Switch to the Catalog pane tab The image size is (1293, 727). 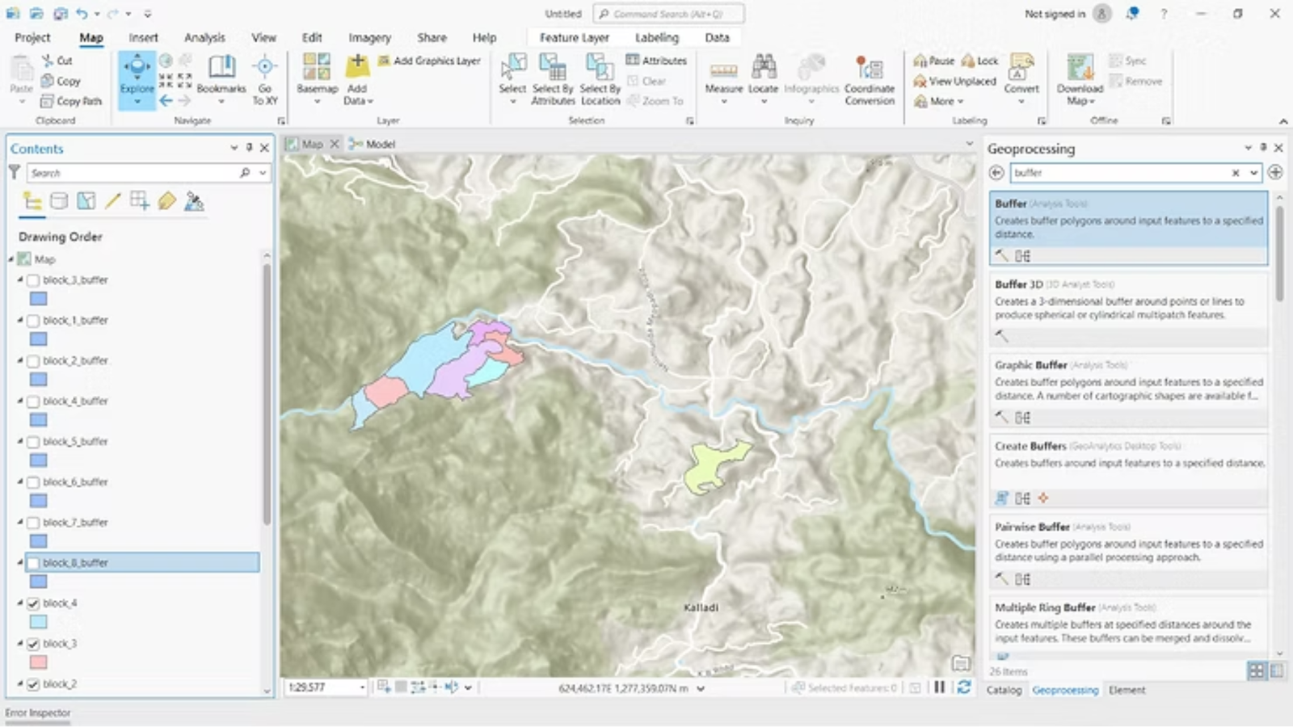pyautogui.click(x=1003, y=690)
